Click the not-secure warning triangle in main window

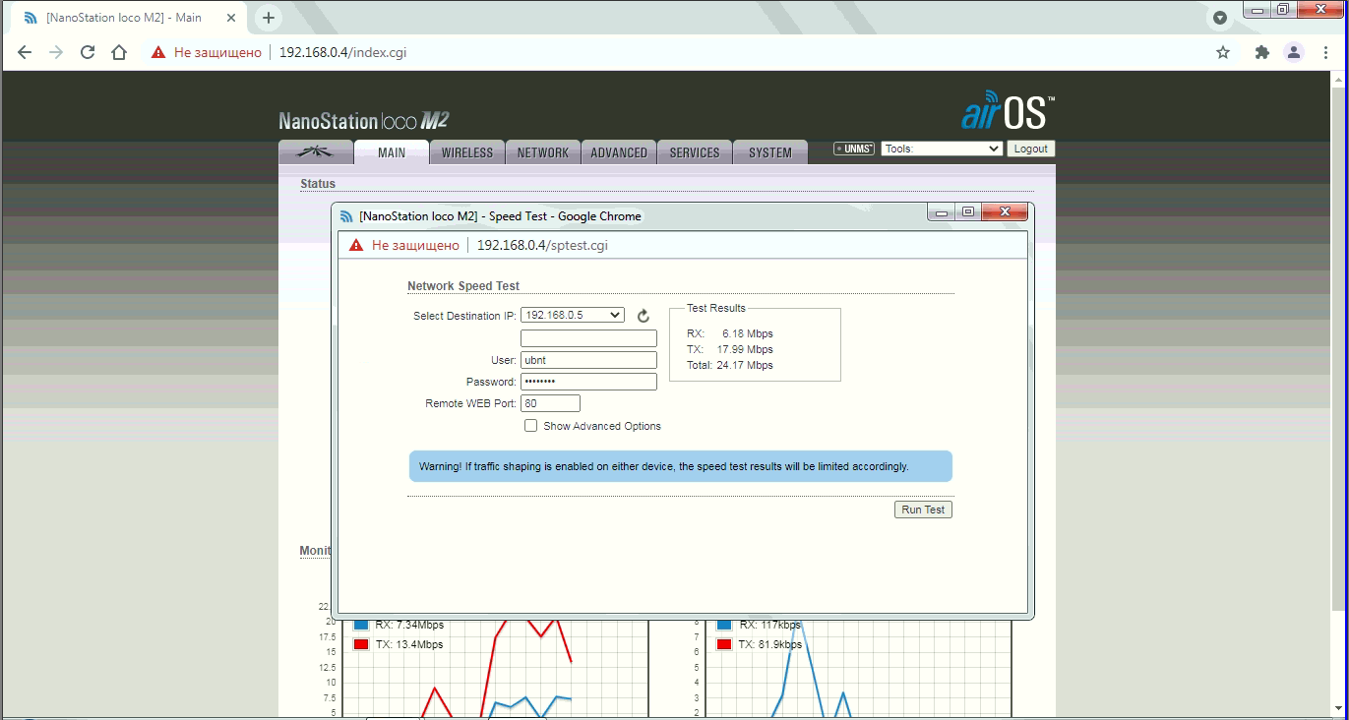pyautogui.click(x=158, y=52)
